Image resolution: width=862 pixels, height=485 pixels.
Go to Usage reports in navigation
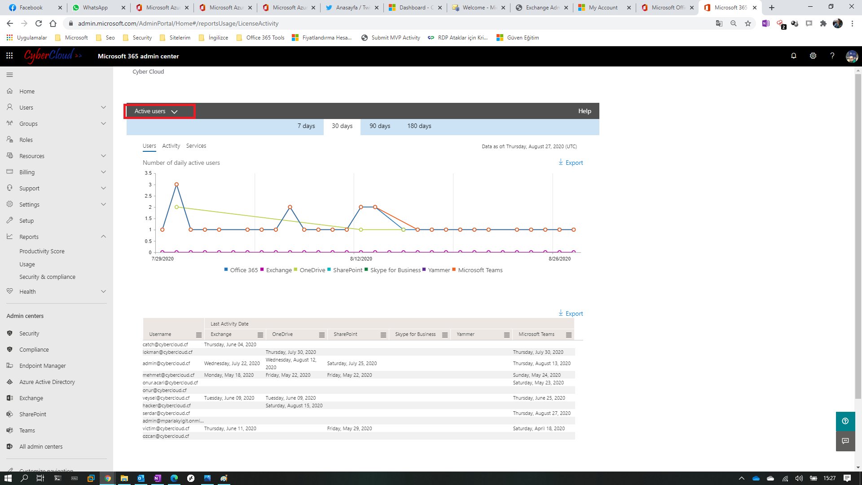27,265
